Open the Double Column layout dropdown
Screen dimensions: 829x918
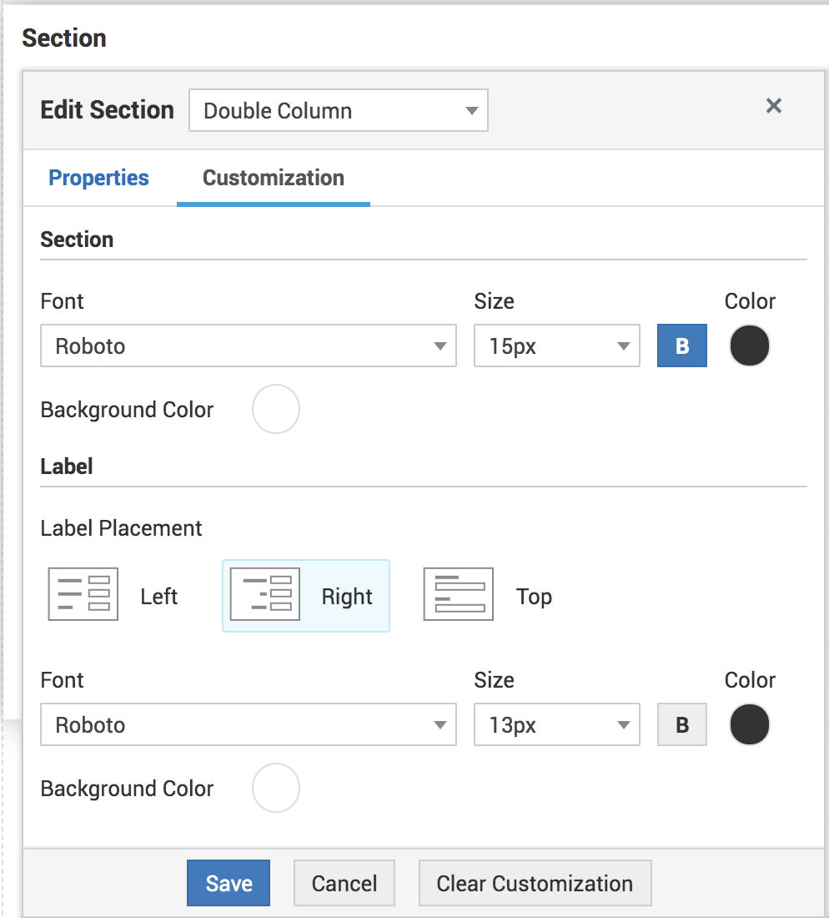click(x=339, y=111)
